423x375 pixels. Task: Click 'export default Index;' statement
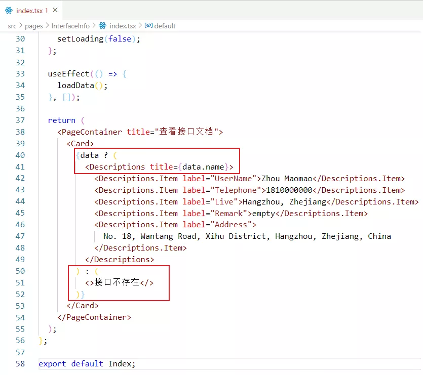[87, 364]
